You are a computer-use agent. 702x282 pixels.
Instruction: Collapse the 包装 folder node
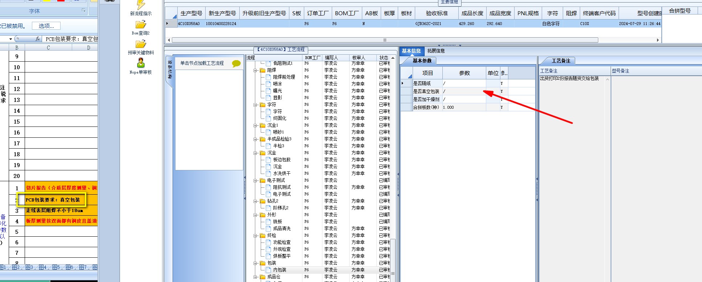pyautogui.click(x=255, y=263)
